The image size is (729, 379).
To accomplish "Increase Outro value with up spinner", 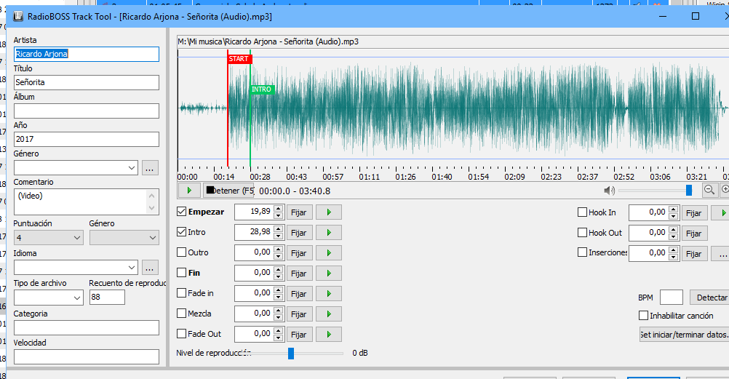I will coord(278,250).
